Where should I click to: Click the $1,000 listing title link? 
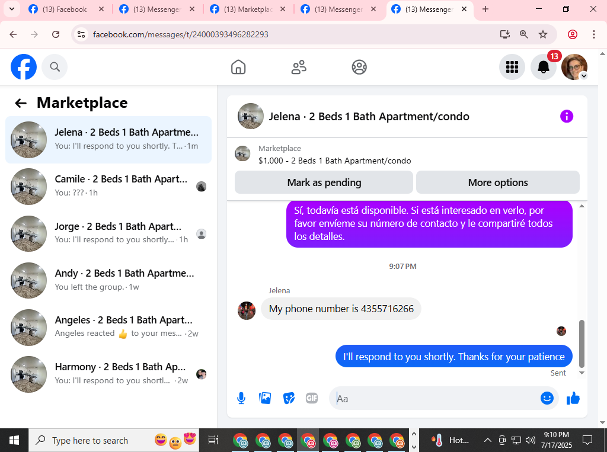point(334,161)
